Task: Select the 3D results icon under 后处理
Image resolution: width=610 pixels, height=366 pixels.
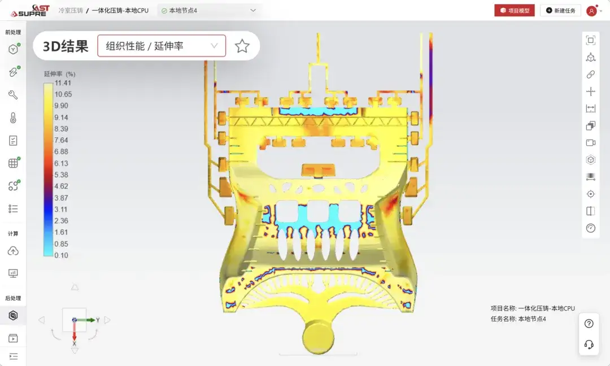Action: click(13, 315)
